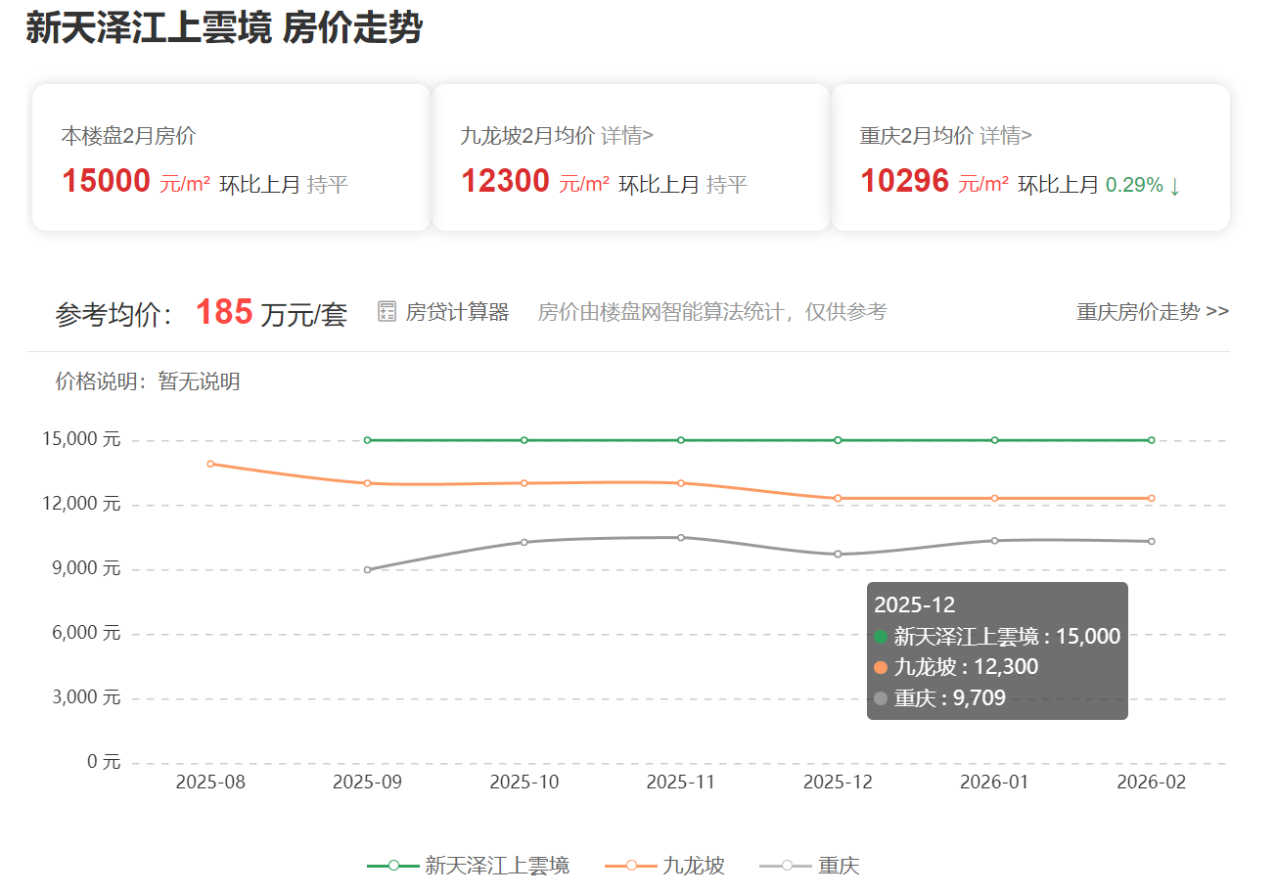1276x895 pixels.
Task: Select the orange 九龙坡 data point at 2025-08
Action: [x=210, y=464]
